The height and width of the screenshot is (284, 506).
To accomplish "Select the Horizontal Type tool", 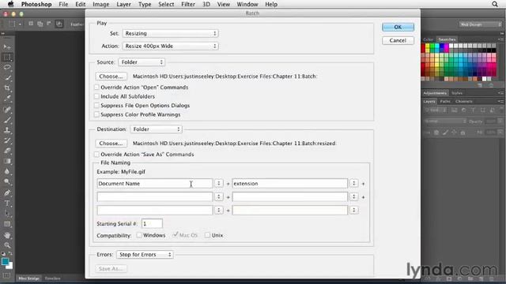I will (7, 204).
